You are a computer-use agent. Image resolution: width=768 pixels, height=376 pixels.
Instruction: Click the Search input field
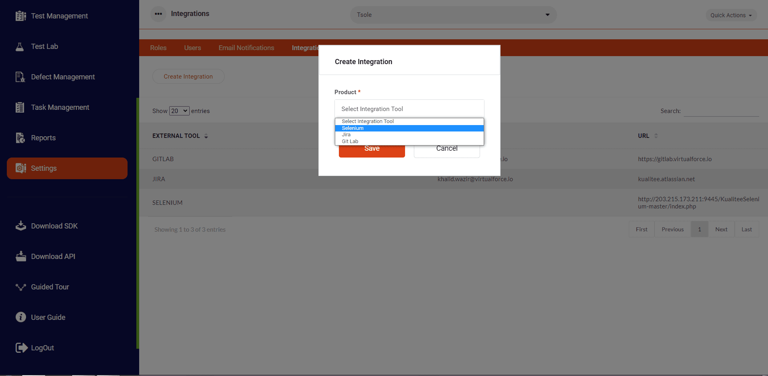coord(721,111)
